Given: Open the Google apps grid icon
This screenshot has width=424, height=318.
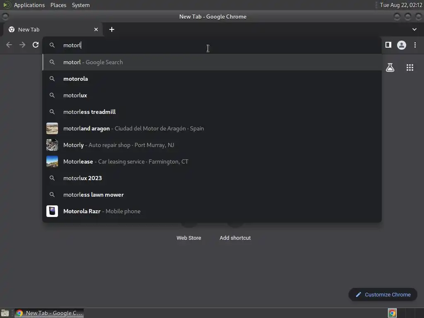Looking at the screenshot, I should click(410, 67).
